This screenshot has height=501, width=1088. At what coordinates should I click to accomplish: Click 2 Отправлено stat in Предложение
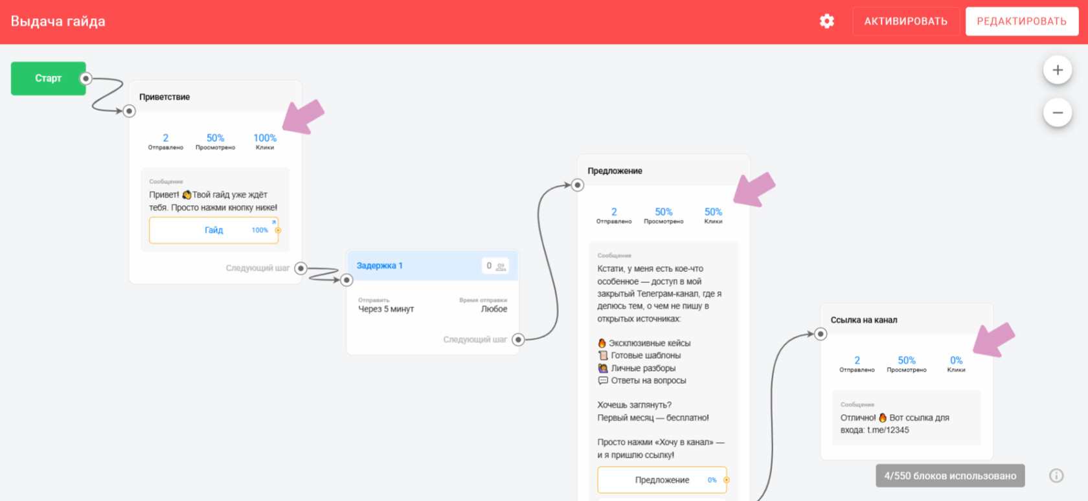(x=614, y=216)
